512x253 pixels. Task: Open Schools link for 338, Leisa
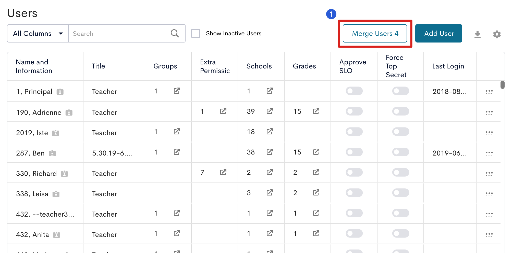pyautogui.click(x=270, y=193)
